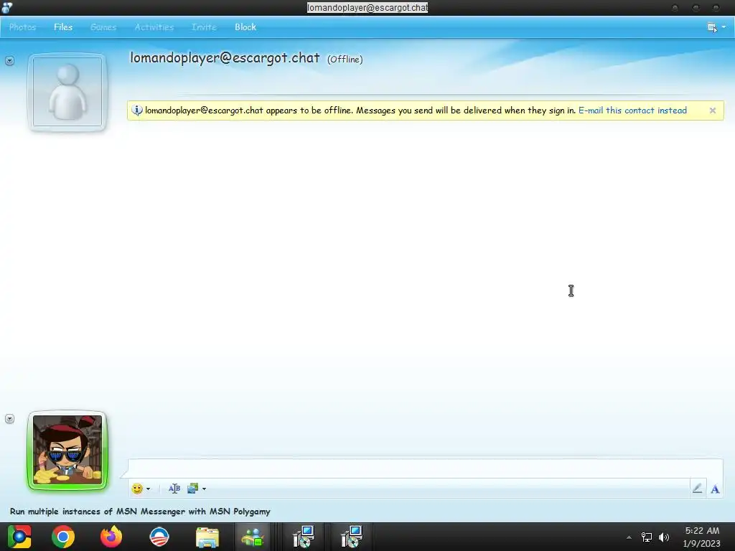Click into the message input box
This screenshot has height=551, width=735.
click(425, 468)
